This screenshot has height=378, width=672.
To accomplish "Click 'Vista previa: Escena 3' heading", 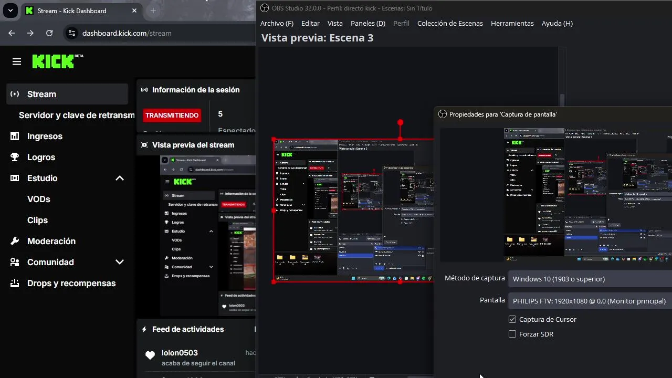I will pyautogui.click(x=317, y=38).
